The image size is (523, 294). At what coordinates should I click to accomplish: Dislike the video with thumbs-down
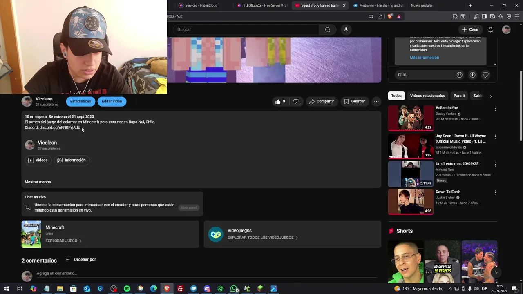pos(296,101)
